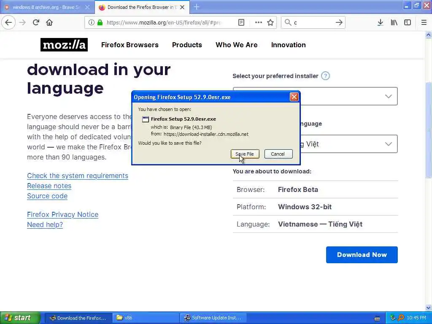Open a new tab with plus button
Image resolution: width=432 pixels, height=324 pixels.
[197, 7]
